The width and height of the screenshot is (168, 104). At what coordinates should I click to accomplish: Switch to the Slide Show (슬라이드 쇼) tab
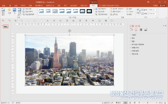click(x=50, y=6)
